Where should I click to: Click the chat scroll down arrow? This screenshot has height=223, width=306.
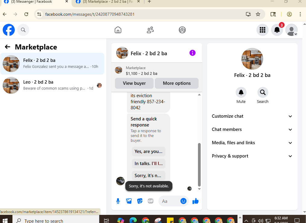(199, 189)
